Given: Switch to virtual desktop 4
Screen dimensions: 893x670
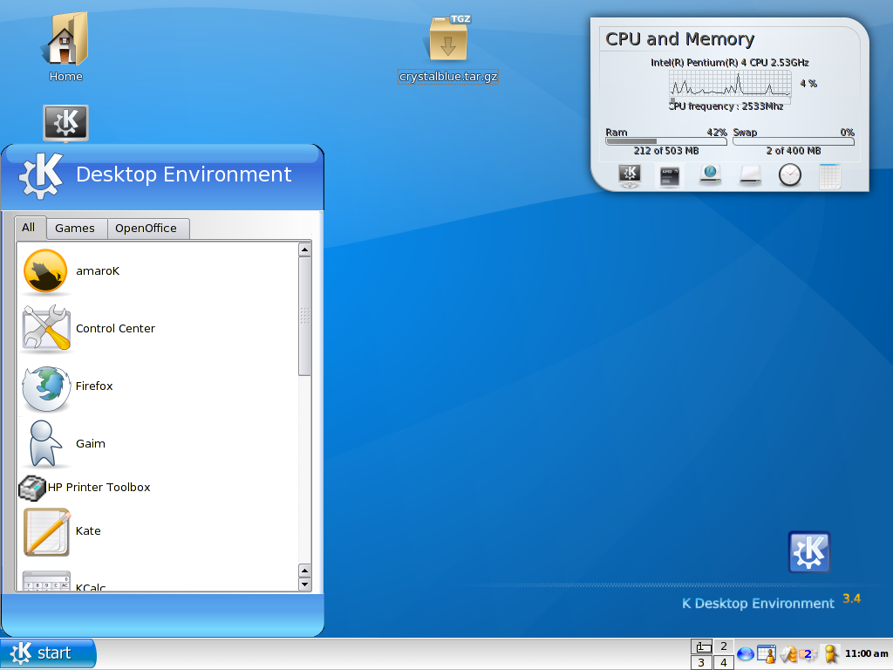Looking at the screenshot, I should (x=724, y=662).
